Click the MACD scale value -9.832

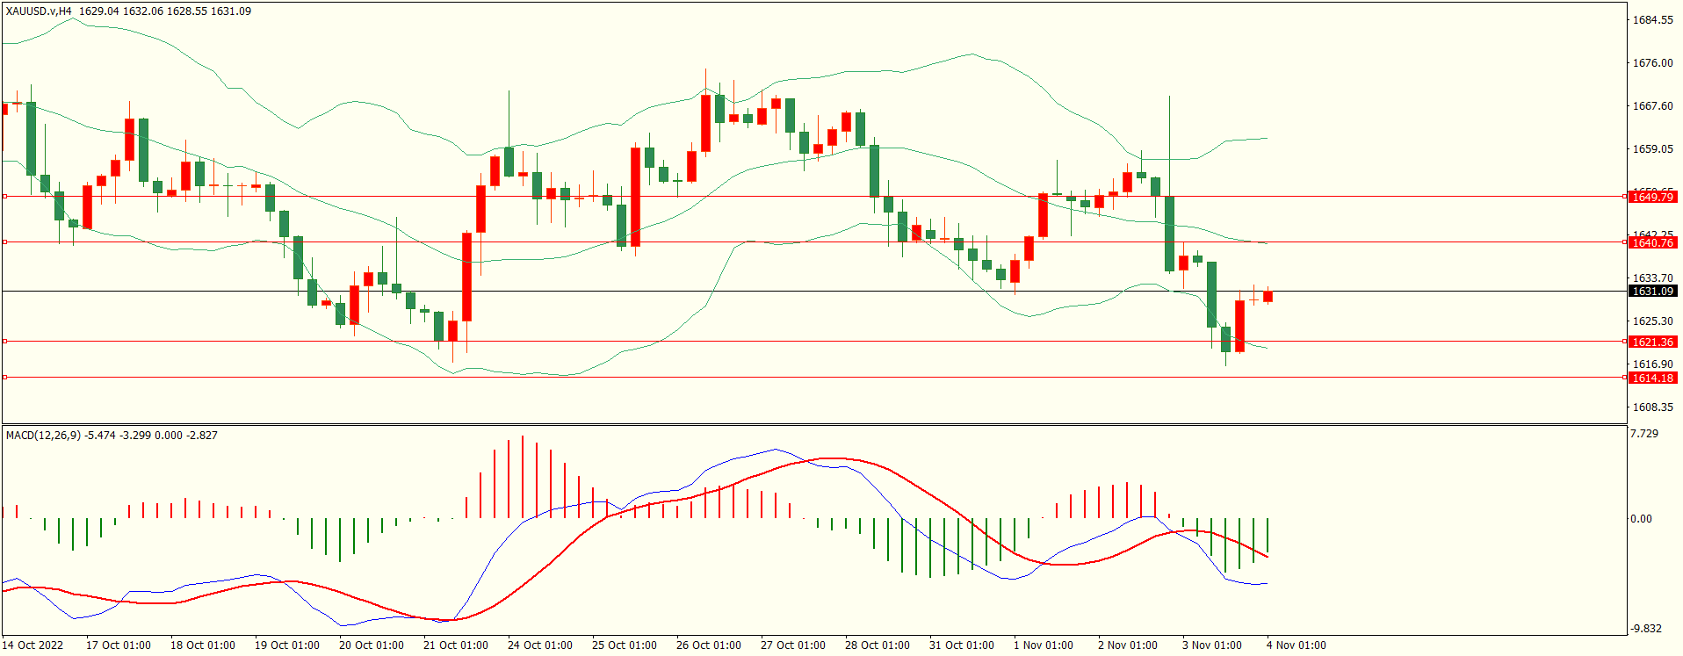[x=1645, y=628]
